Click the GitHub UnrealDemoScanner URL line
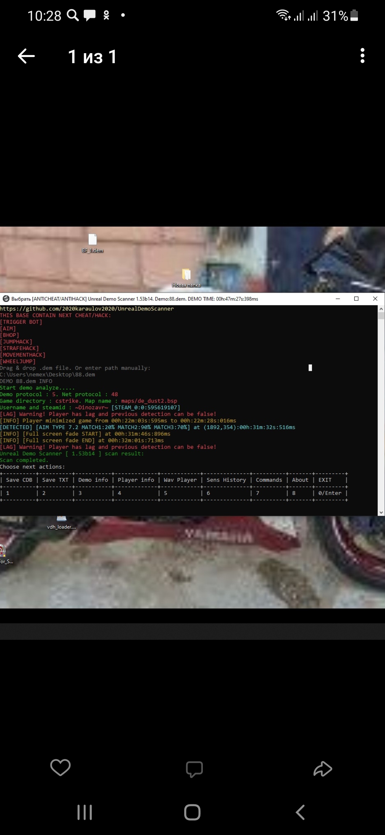The width and height of the screenshot is (385, 835). [87, 309]
